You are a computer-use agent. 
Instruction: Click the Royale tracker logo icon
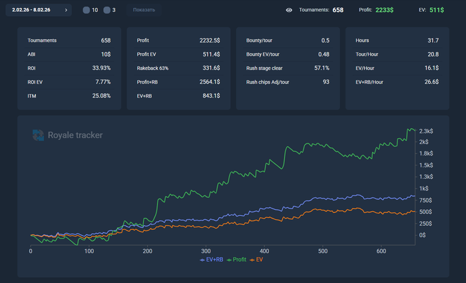point(38,136)
